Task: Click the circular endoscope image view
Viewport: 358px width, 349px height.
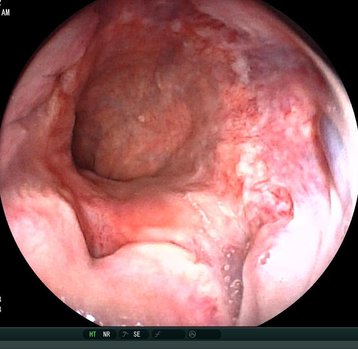Action: 179,163
